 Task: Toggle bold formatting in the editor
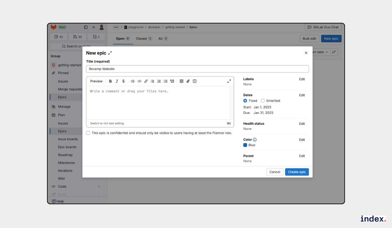(x=110, y=81)
